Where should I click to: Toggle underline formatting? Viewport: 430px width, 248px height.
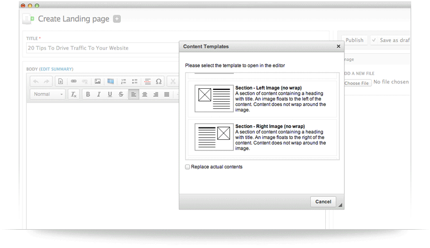point(110,94)
